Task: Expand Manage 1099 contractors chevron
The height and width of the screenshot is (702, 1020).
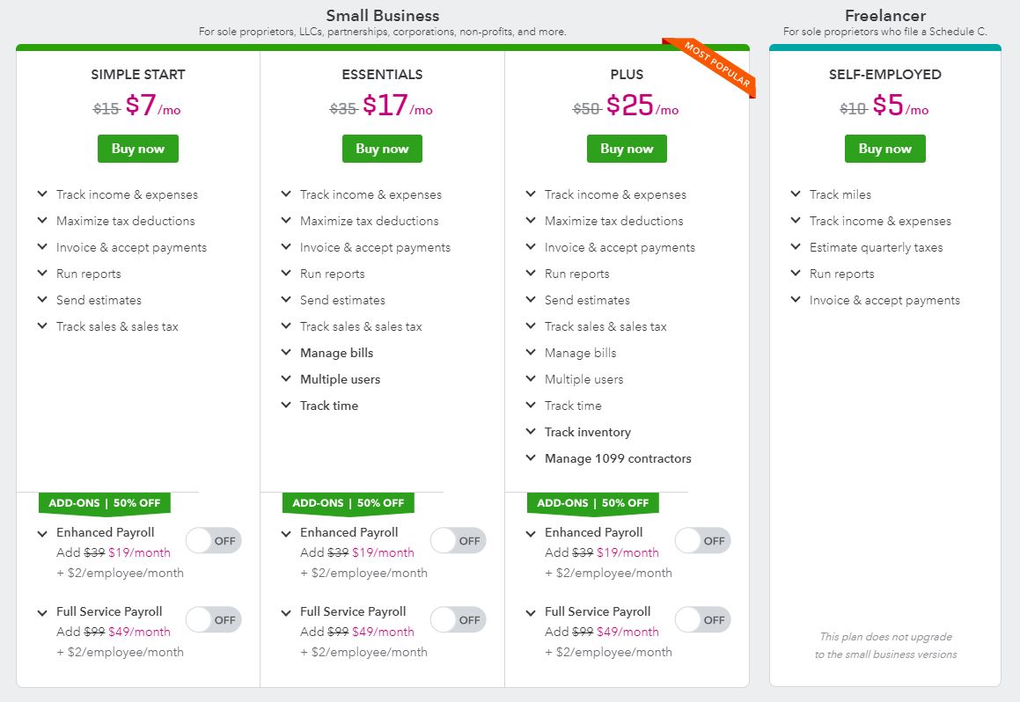Action: [531, 458]
